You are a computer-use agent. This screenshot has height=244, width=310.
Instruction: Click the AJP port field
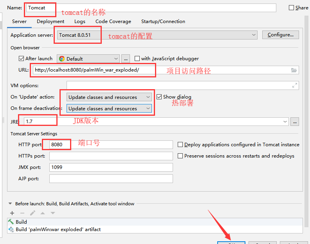point(111,179)
